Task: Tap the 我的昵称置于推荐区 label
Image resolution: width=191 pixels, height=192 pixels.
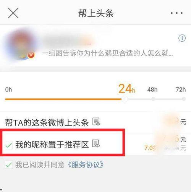Action: click(52, 145)
